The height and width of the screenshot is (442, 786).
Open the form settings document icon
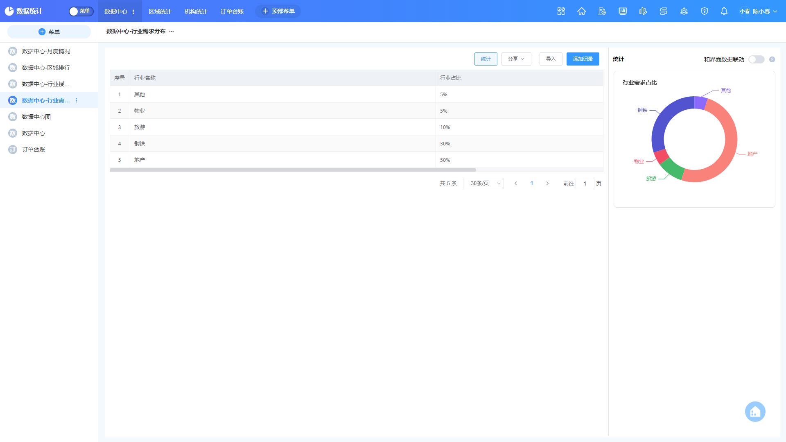coord(602,11)
